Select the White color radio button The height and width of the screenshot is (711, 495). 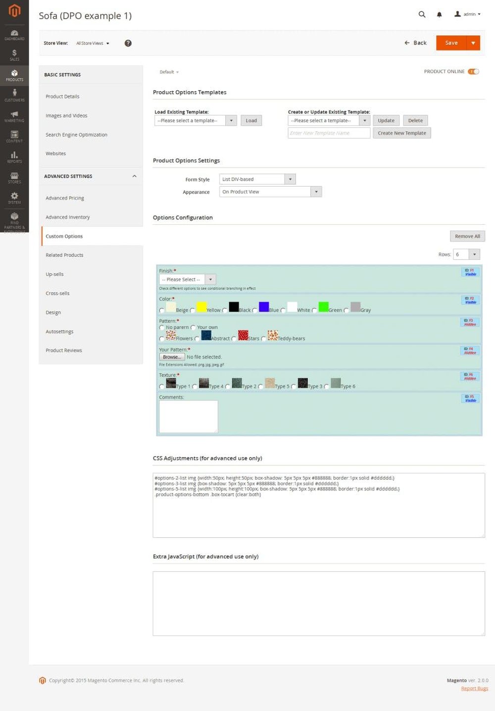(283, 310)
